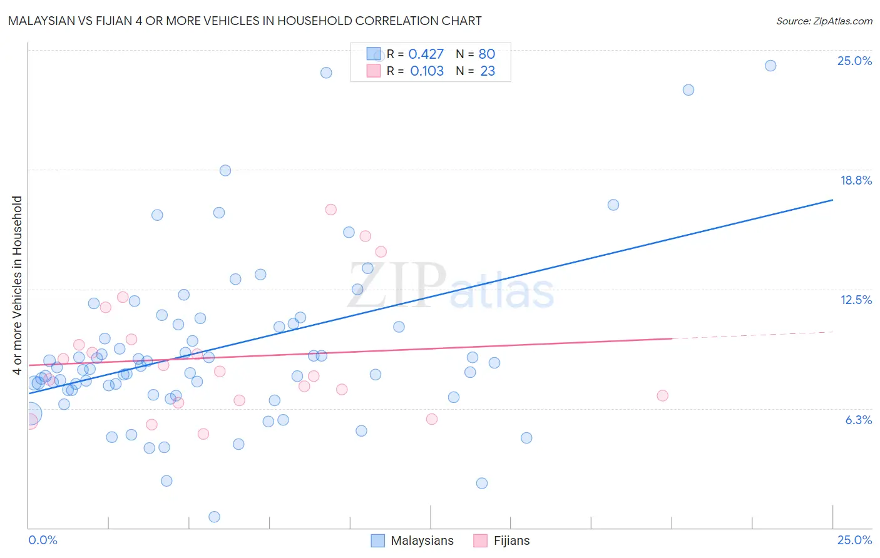The image size is (880, 558).
Task: Select the pink swatch beside R = 0.103
Action: pos(373,71)
